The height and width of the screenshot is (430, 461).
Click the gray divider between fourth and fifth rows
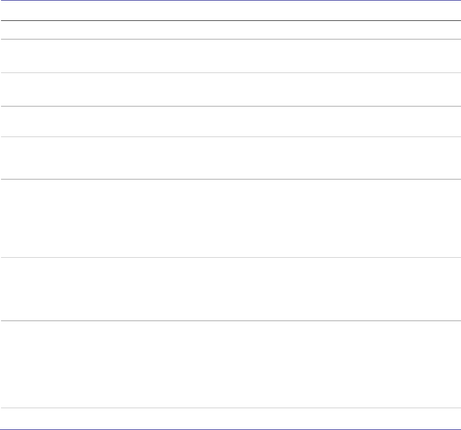[x=230, y=137]
